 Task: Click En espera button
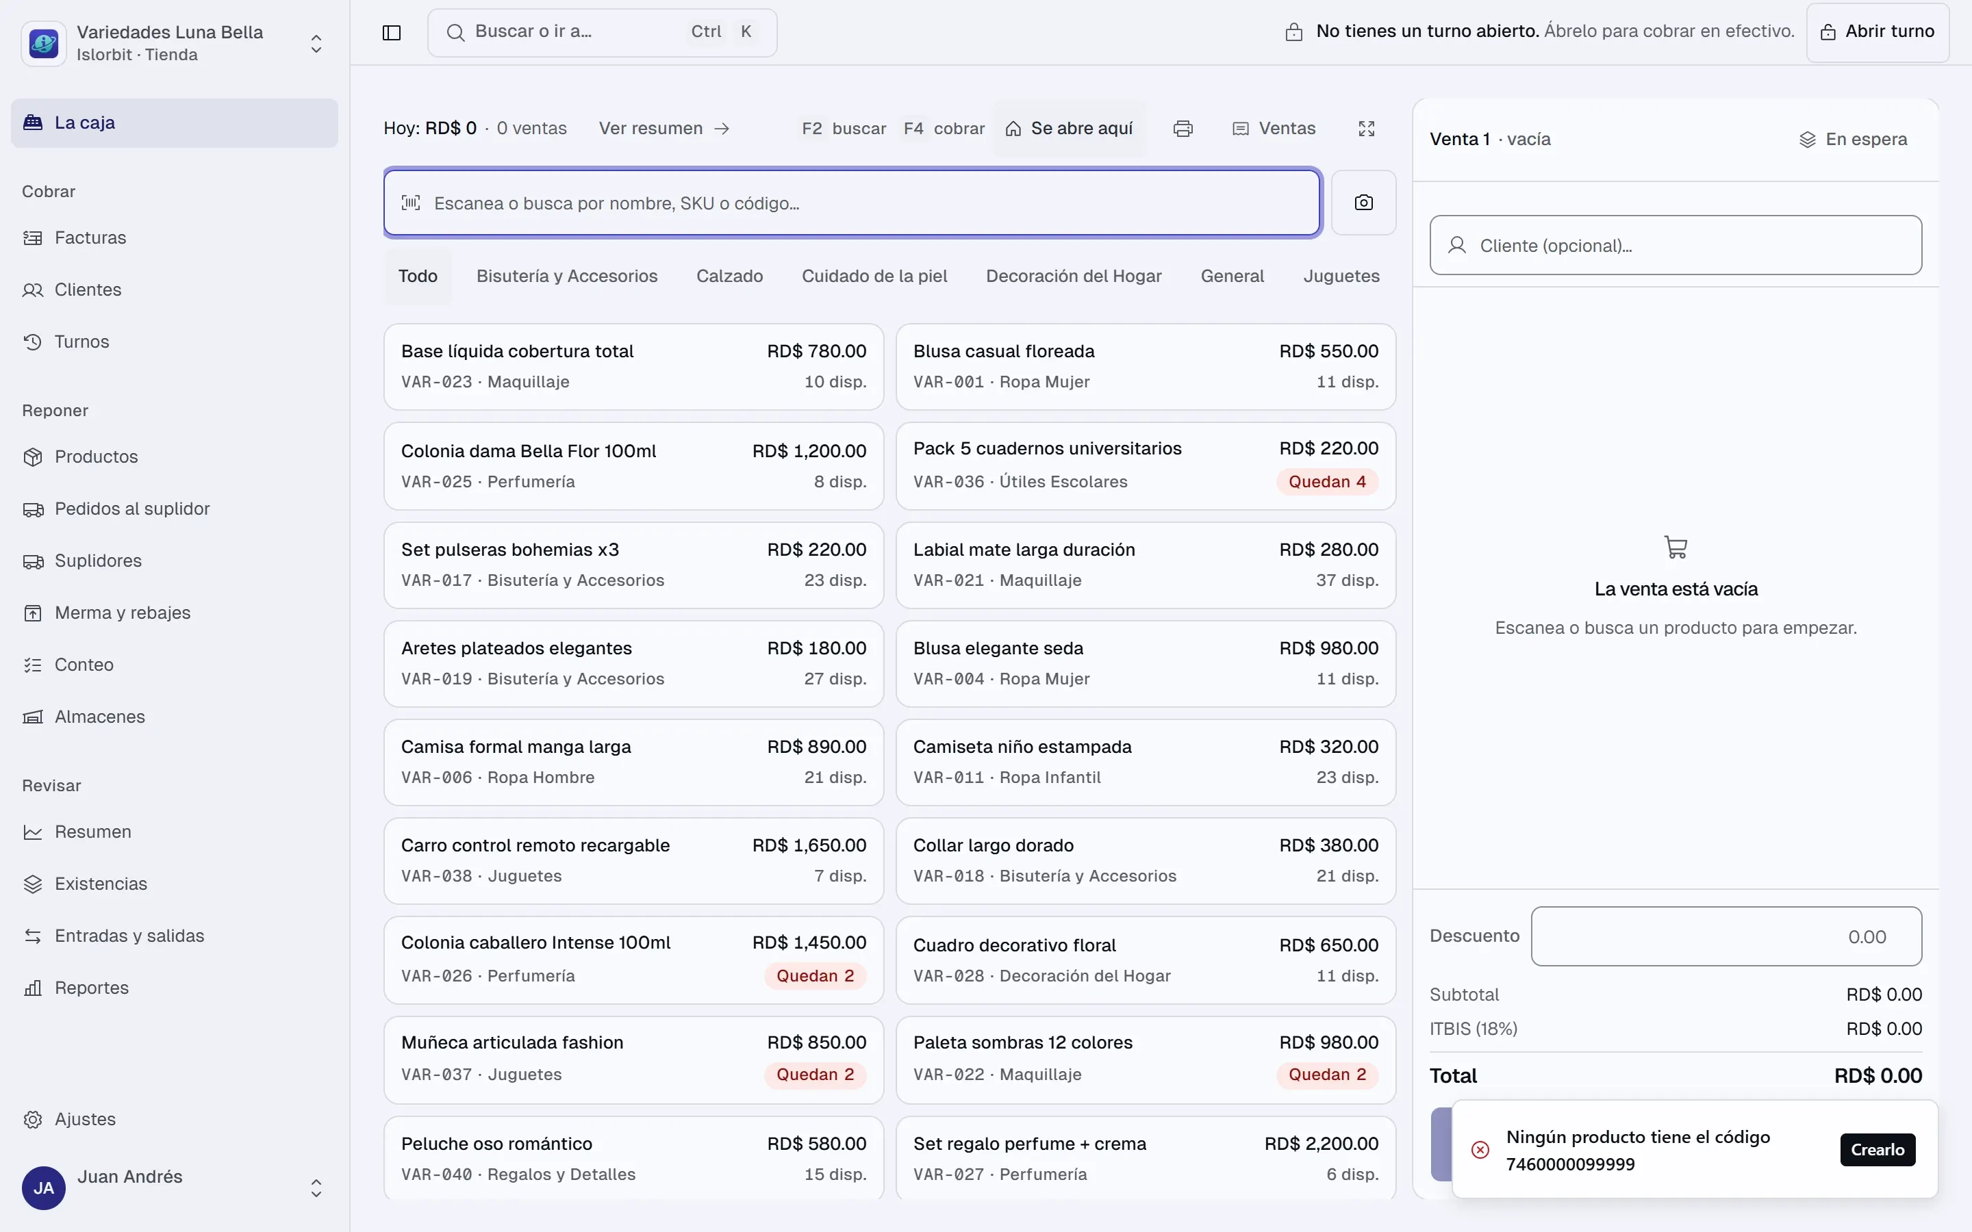coord(1853,140)
